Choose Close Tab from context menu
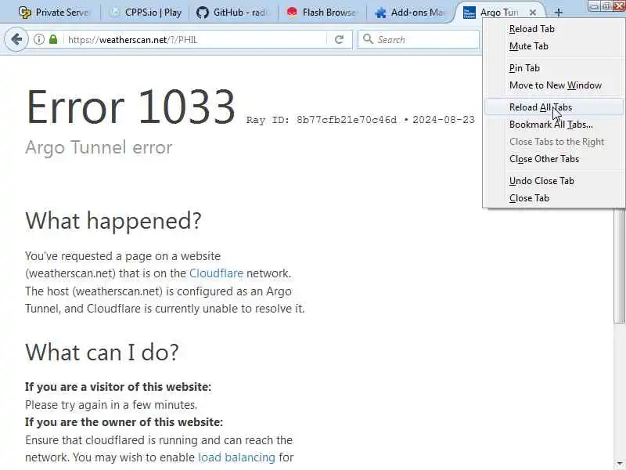The height and width of the screenshot is (470, 626). tap(553, 198)
